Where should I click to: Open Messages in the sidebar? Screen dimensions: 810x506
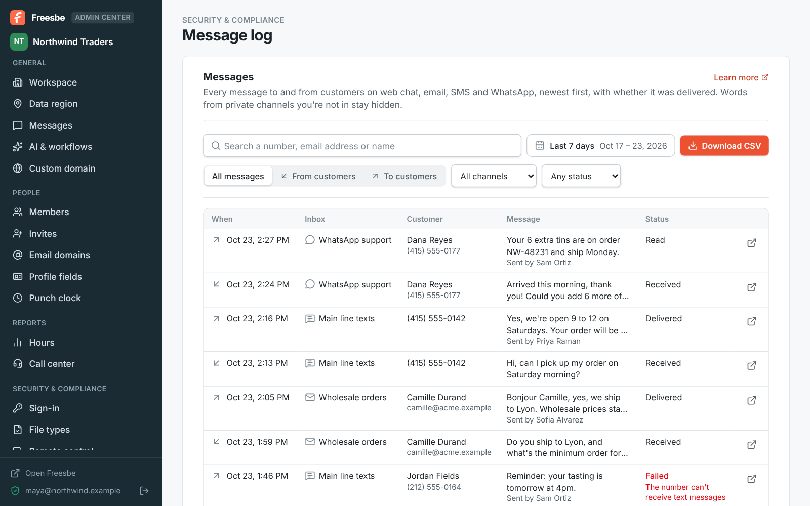pyautogui.click(x=51, y=125)
